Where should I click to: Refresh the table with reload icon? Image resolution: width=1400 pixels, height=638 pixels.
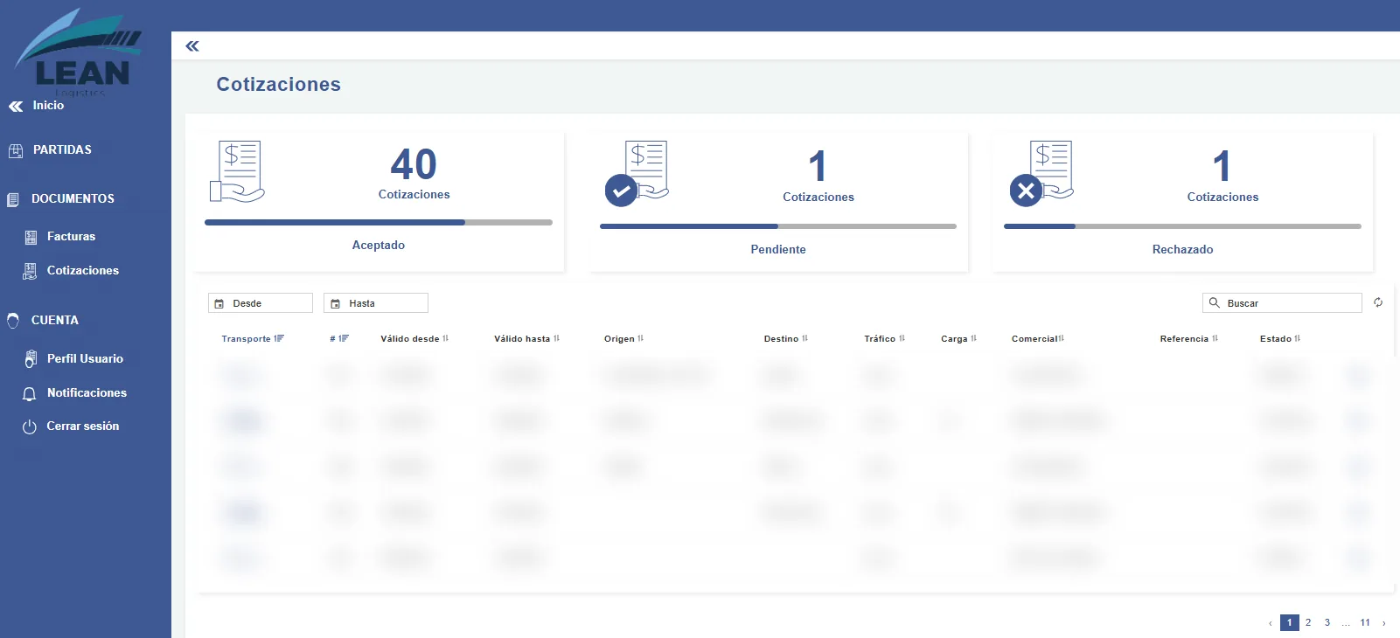(x=1378, y=302)
